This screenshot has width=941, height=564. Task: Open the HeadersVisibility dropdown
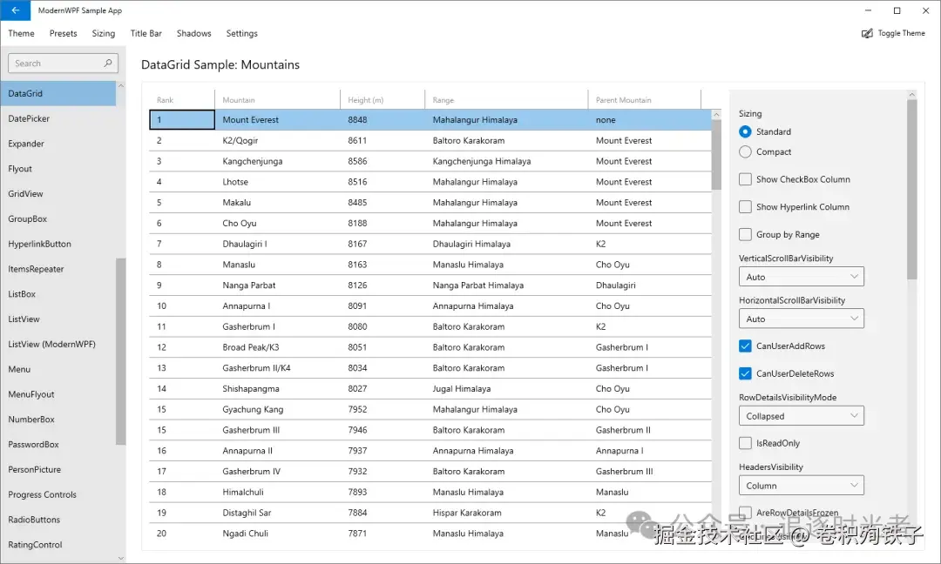click(802, 486)
